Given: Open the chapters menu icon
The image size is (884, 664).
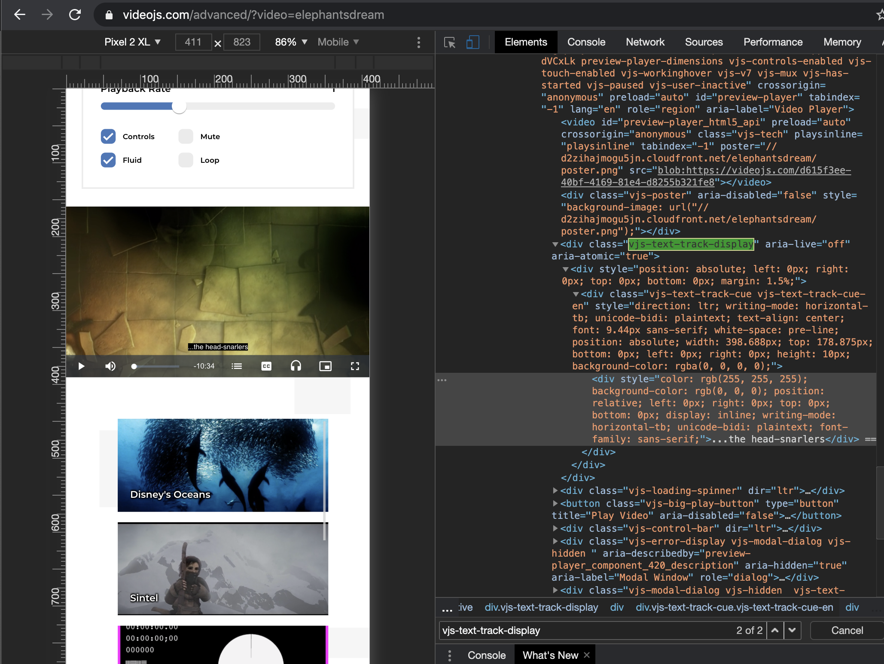Looking at the screenshot, I should 237,366.
